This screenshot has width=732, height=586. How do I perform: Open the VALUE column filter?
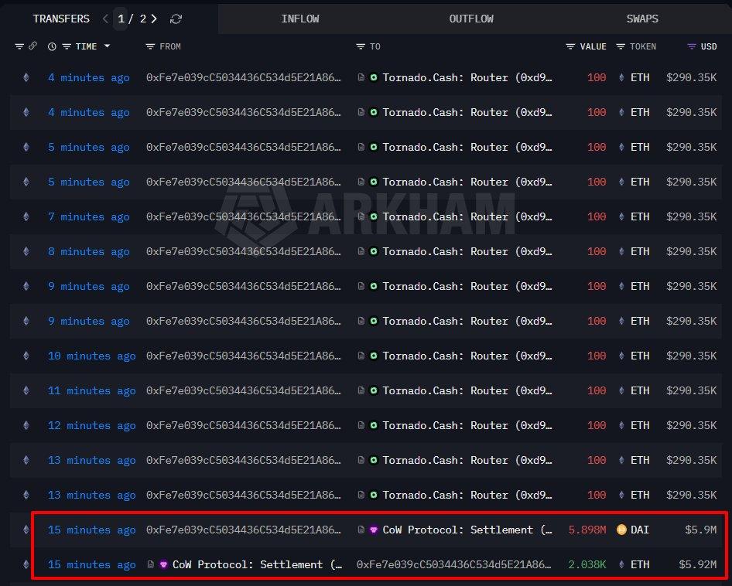[x=571, y=46]
